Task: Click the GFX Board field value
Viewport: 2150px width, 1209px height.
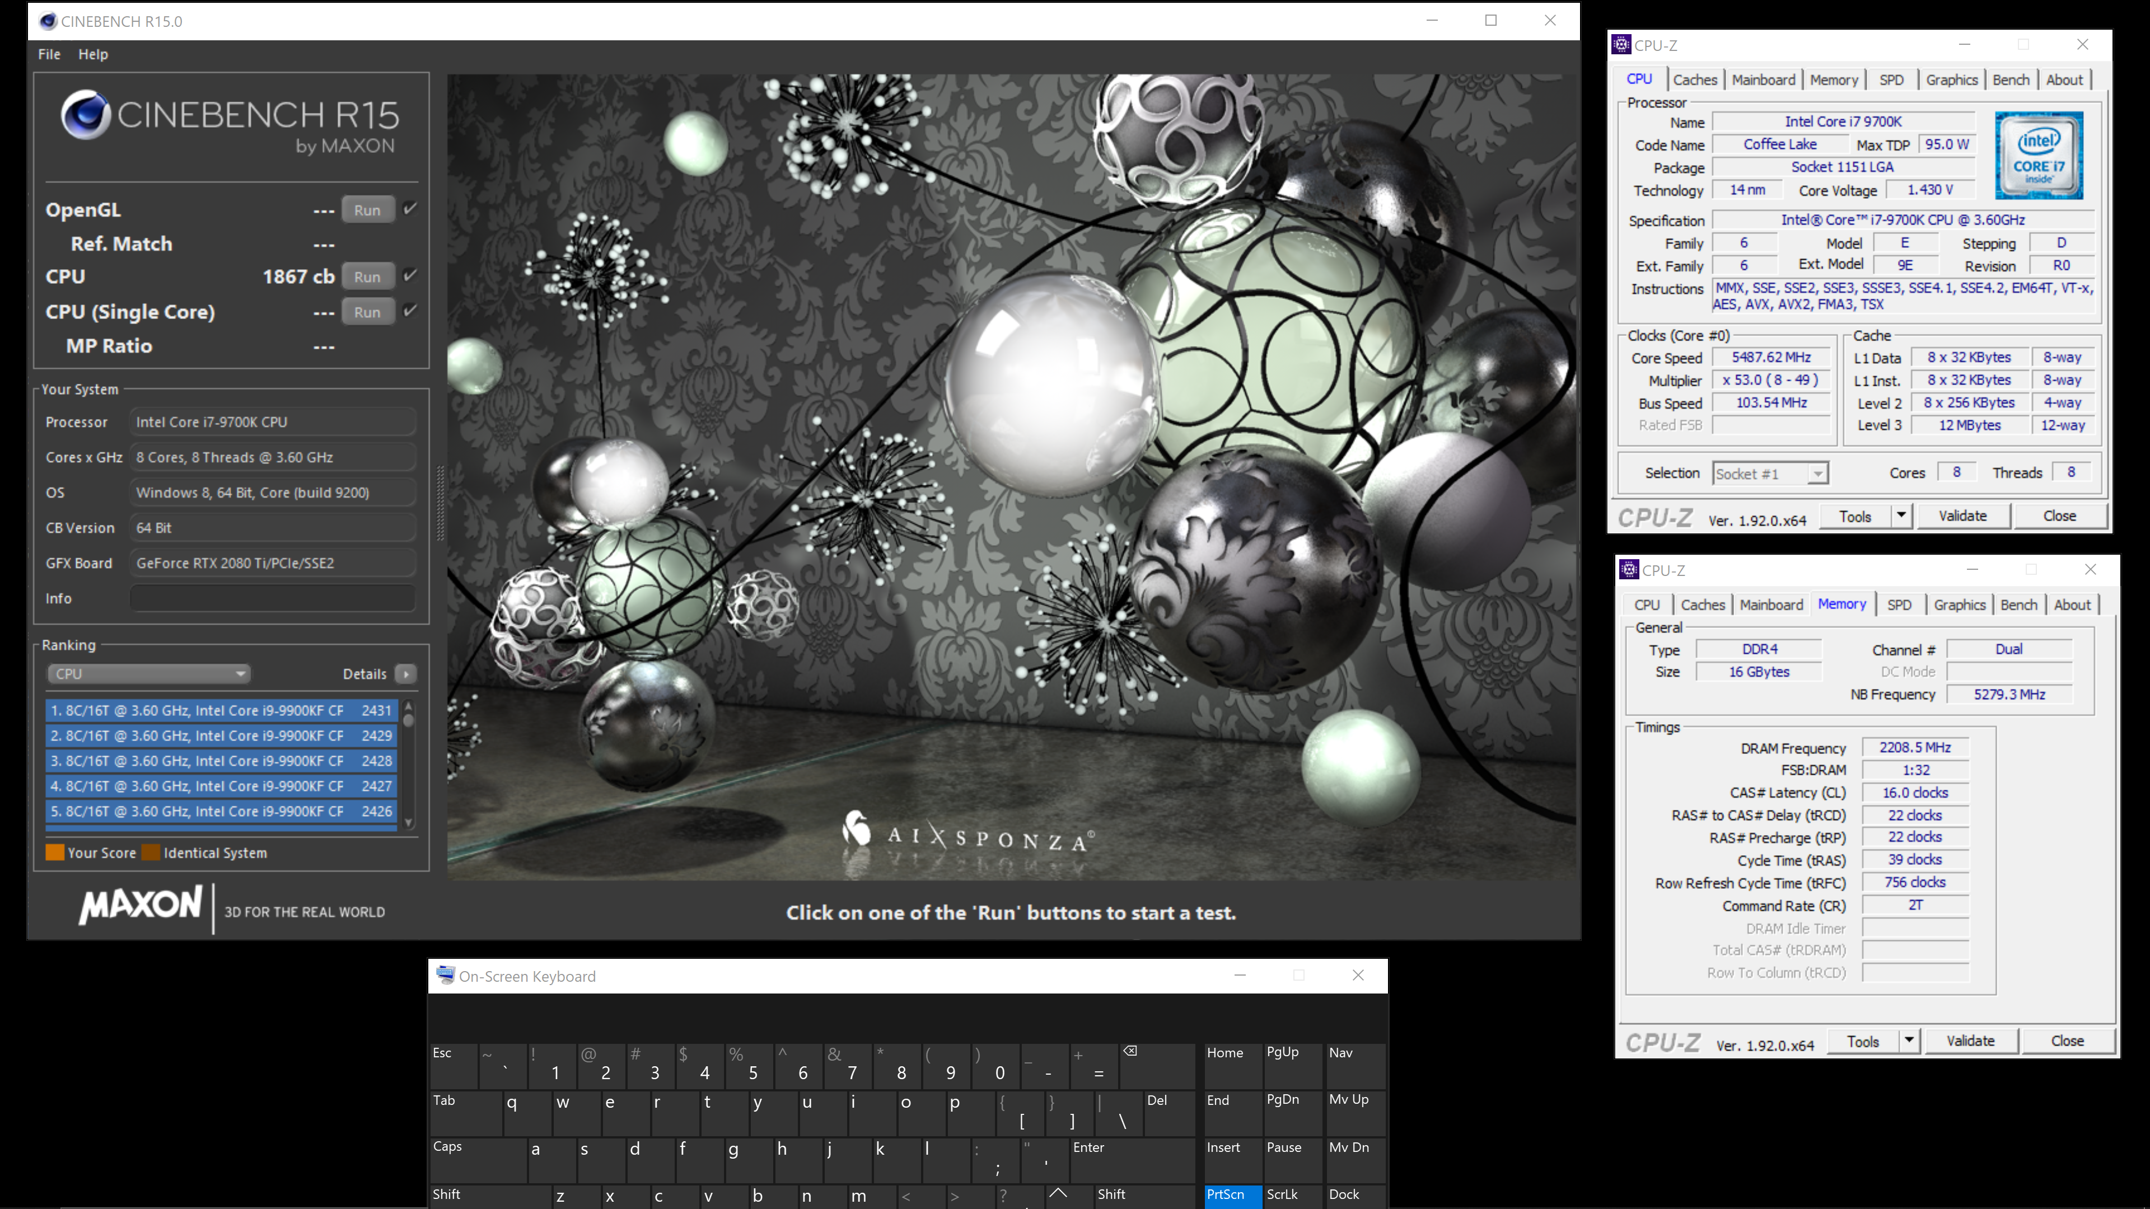Action: (x=273, y=563)
